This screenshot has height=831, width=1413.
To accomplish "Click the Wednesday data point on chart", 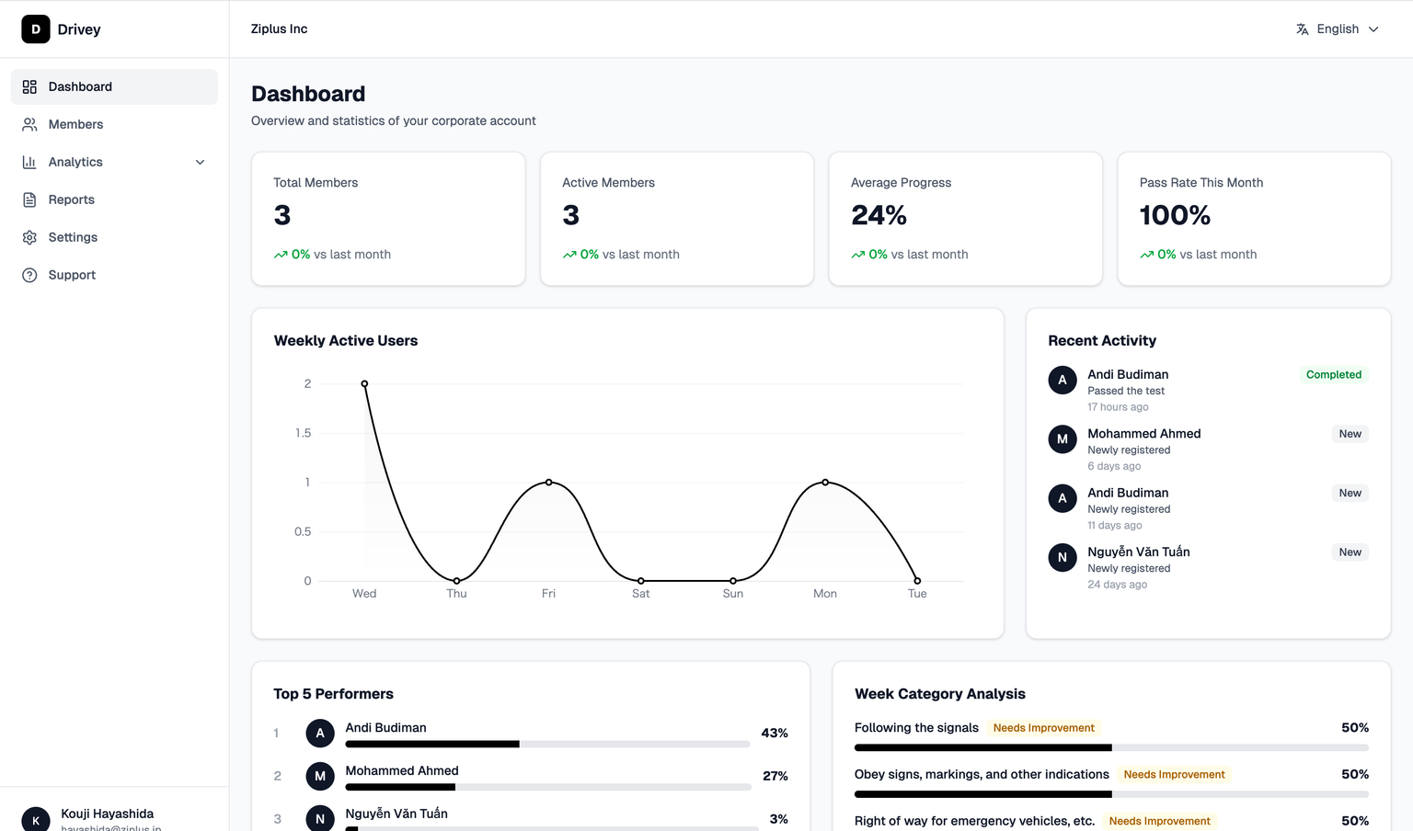I will click(364, 383).
